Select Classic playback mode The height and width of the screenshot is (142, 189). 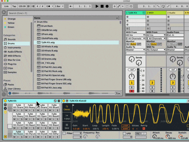tap(67, 108)
